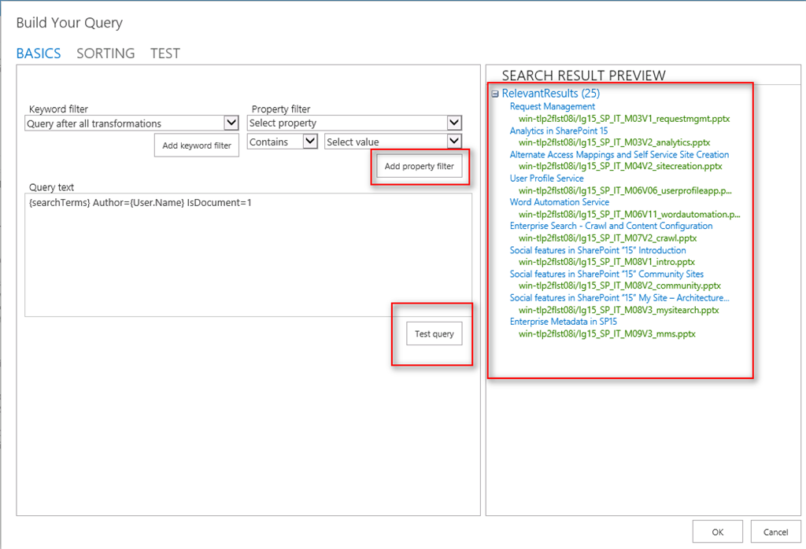
Task: Open the Word Automation Service result
Action: (x=560, y=202)
